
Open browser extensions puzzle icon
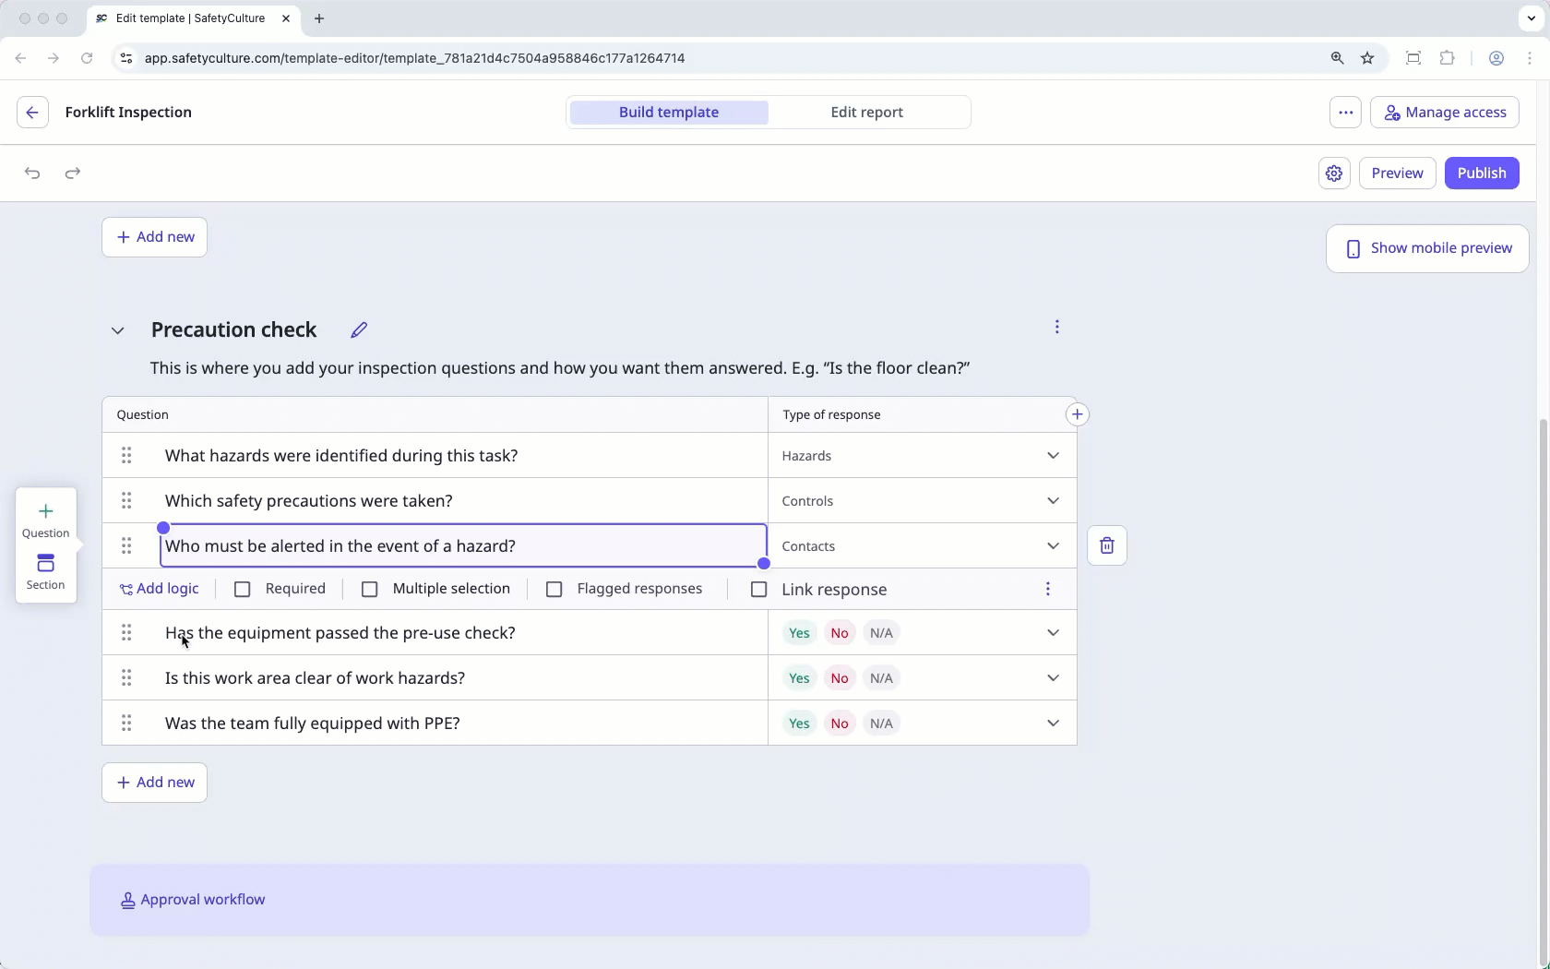tap(1447, 58)
